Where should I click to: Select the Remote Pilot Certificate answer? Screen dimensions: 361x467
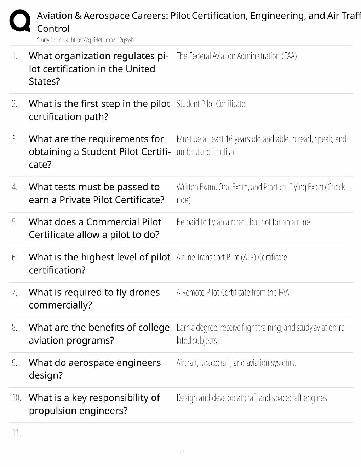pyautogui.click(x=233, y=293)
